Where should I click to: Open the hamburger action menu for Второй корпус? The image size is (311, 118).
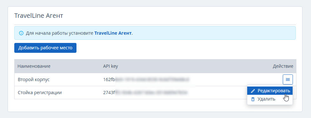click(x=288, y=80)
